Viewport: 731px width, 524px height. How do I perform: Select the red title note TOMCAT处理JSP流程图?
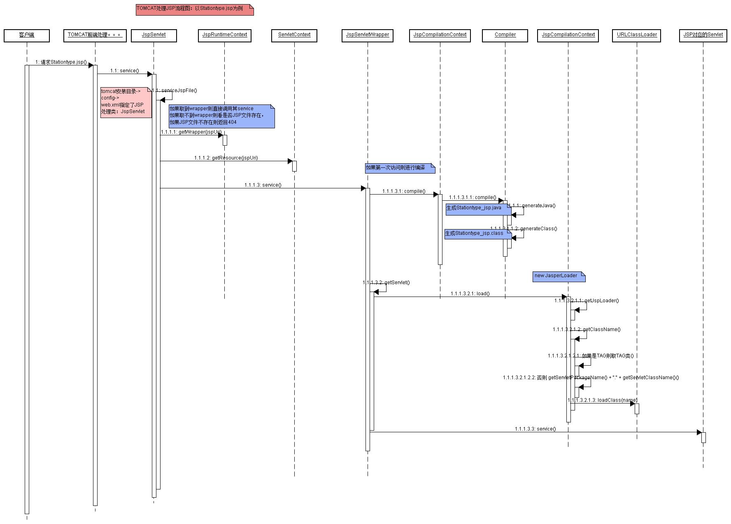(x=195, y=10)
